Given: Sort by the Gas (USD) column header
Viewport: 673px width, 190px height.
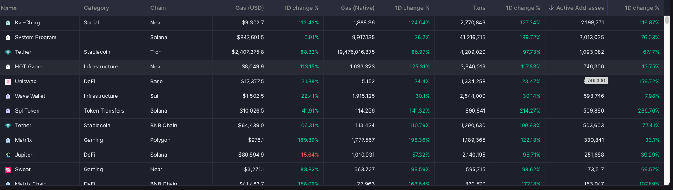Looking at the screenshot, I should (x=249, y=8).
